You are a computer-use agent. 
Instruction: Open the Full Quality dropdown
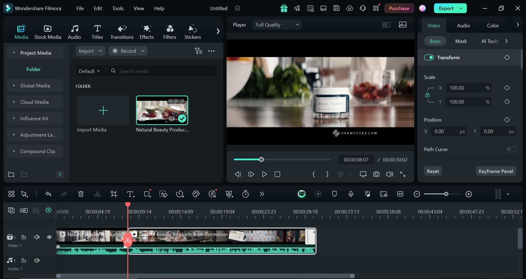click(x=277, y=25)
